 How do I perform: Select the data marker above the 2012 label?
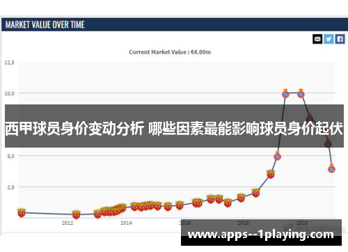(x=77, y=214)
